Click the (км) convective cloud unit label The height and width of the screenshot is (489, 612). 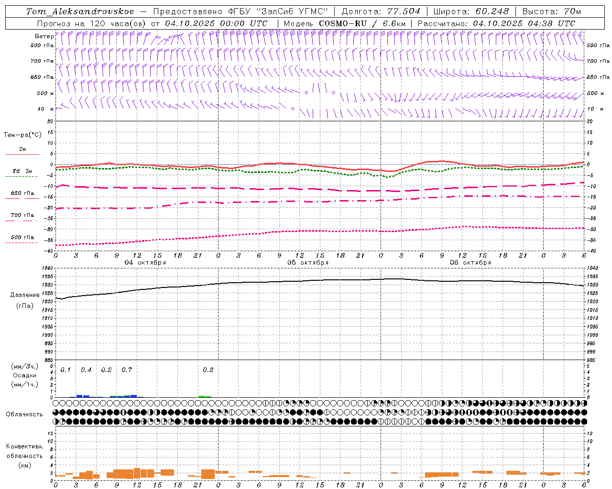[24, 465]
